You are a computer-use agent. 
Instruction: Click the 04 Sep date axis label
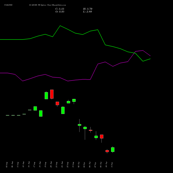point(90,165)
